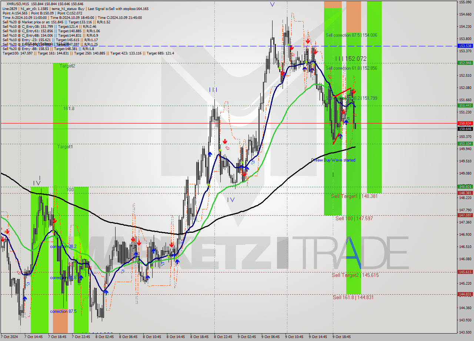Click the 143.500 price axis value

(x=465, y=332)
